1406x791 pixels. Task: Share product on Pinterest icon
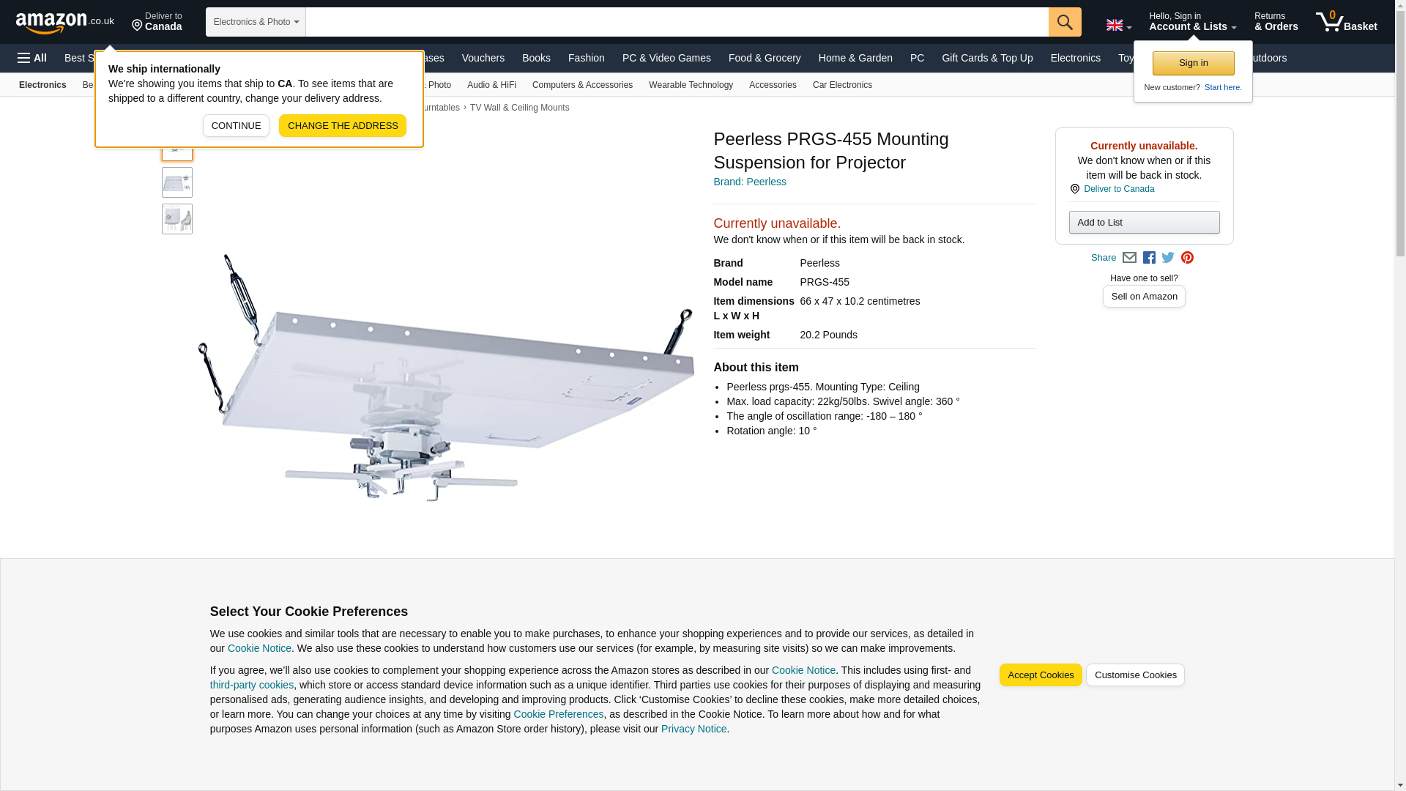[1187, 258]
